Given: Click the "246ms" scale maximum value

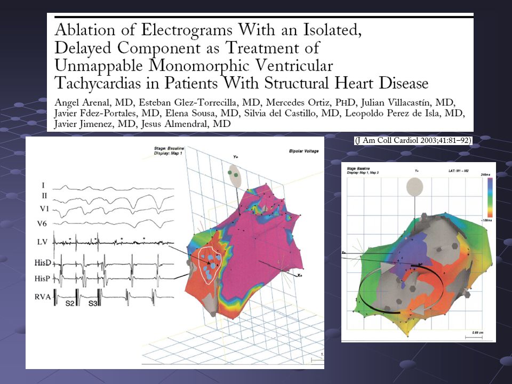Looking at the screenshot, I should tap(486, 175).
